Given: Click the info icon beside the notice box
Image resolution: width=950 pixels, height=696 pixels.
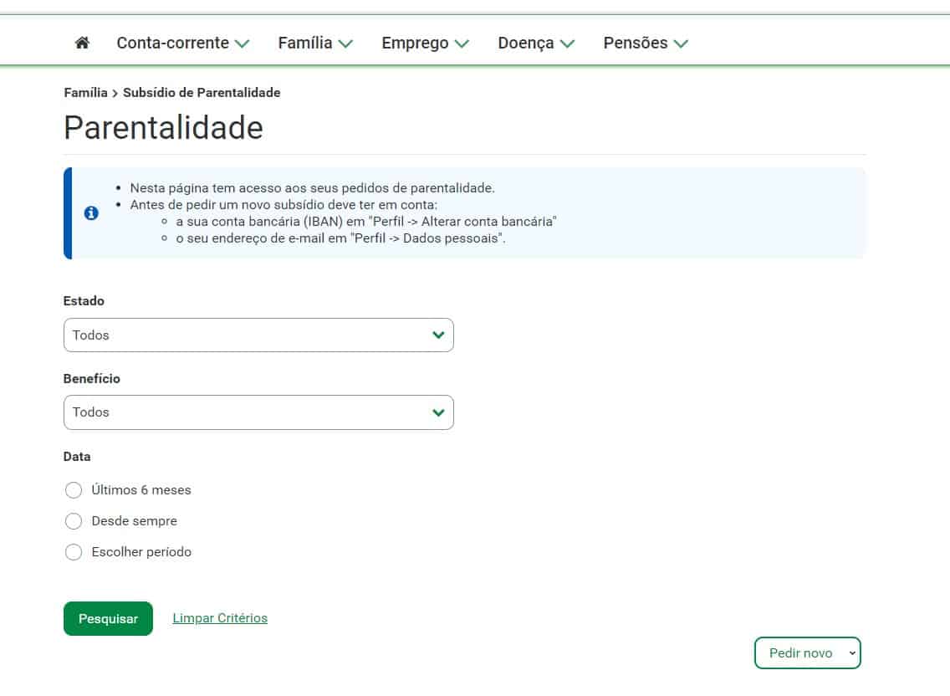Looking at the screenshot, I should click(91, 213).
